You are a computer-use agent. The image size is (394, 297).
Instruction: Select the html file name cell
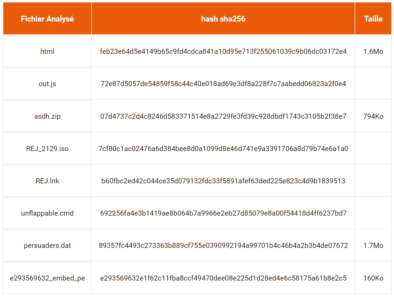(47, 51)
